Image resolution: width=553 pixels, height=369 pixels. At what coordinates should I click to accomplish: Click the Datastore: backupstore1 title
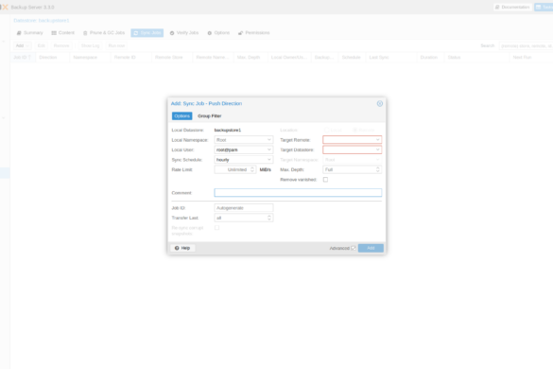(42, 21)
